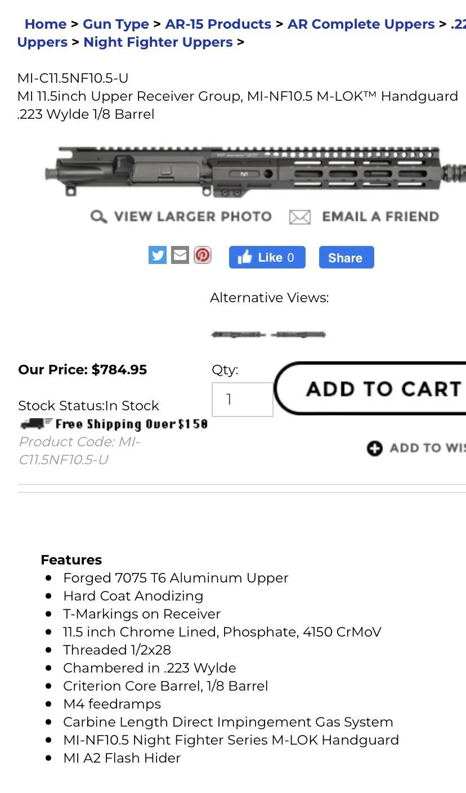
Task: Click the plus icon next to Add to Wishlist
Action: 375,448
